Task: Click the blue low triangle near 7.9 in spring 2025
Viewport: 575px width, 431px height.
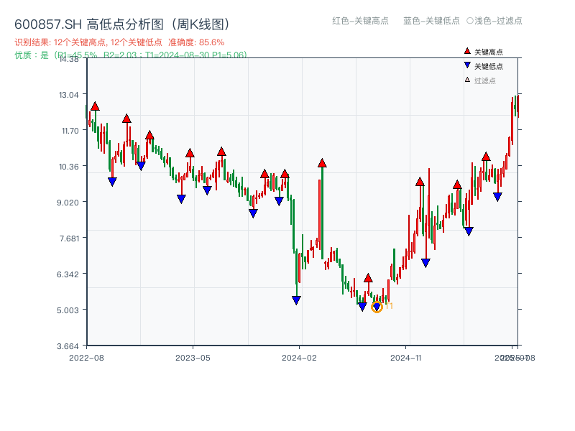Action: 469,231
